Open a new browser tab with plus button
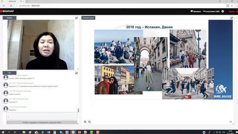This screenshot has width=238, height=134. (27, 1)
